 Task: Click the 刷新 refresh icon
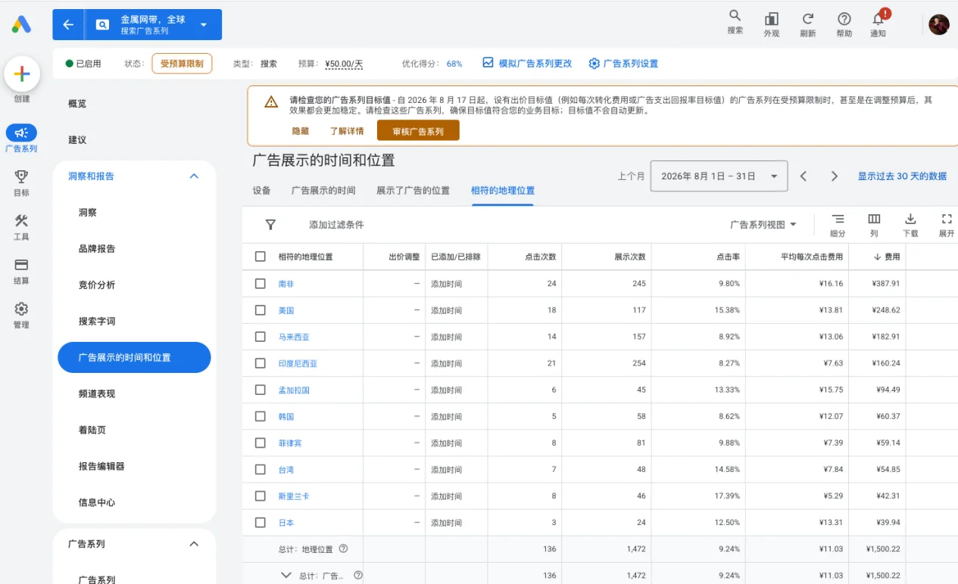pyautogui.click(x=808, y=19)
